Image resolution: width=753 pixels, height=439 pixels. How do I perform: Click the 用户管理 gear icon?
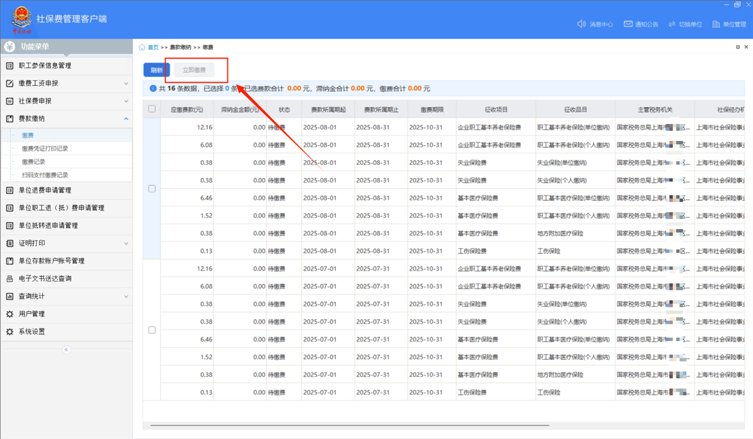coord(10,314)
